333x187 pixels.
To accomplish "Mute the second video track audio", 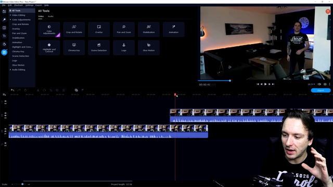I will pyautogui.click(x=5, y=116).
